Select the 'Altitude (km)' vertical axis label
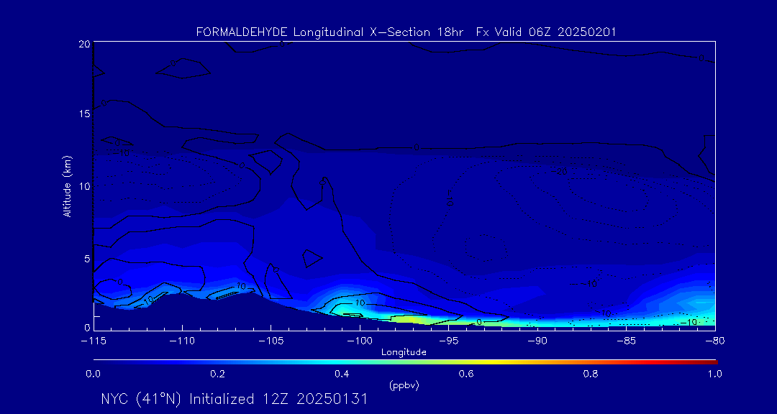Screen dimensions: 777x414 (68, 186)
